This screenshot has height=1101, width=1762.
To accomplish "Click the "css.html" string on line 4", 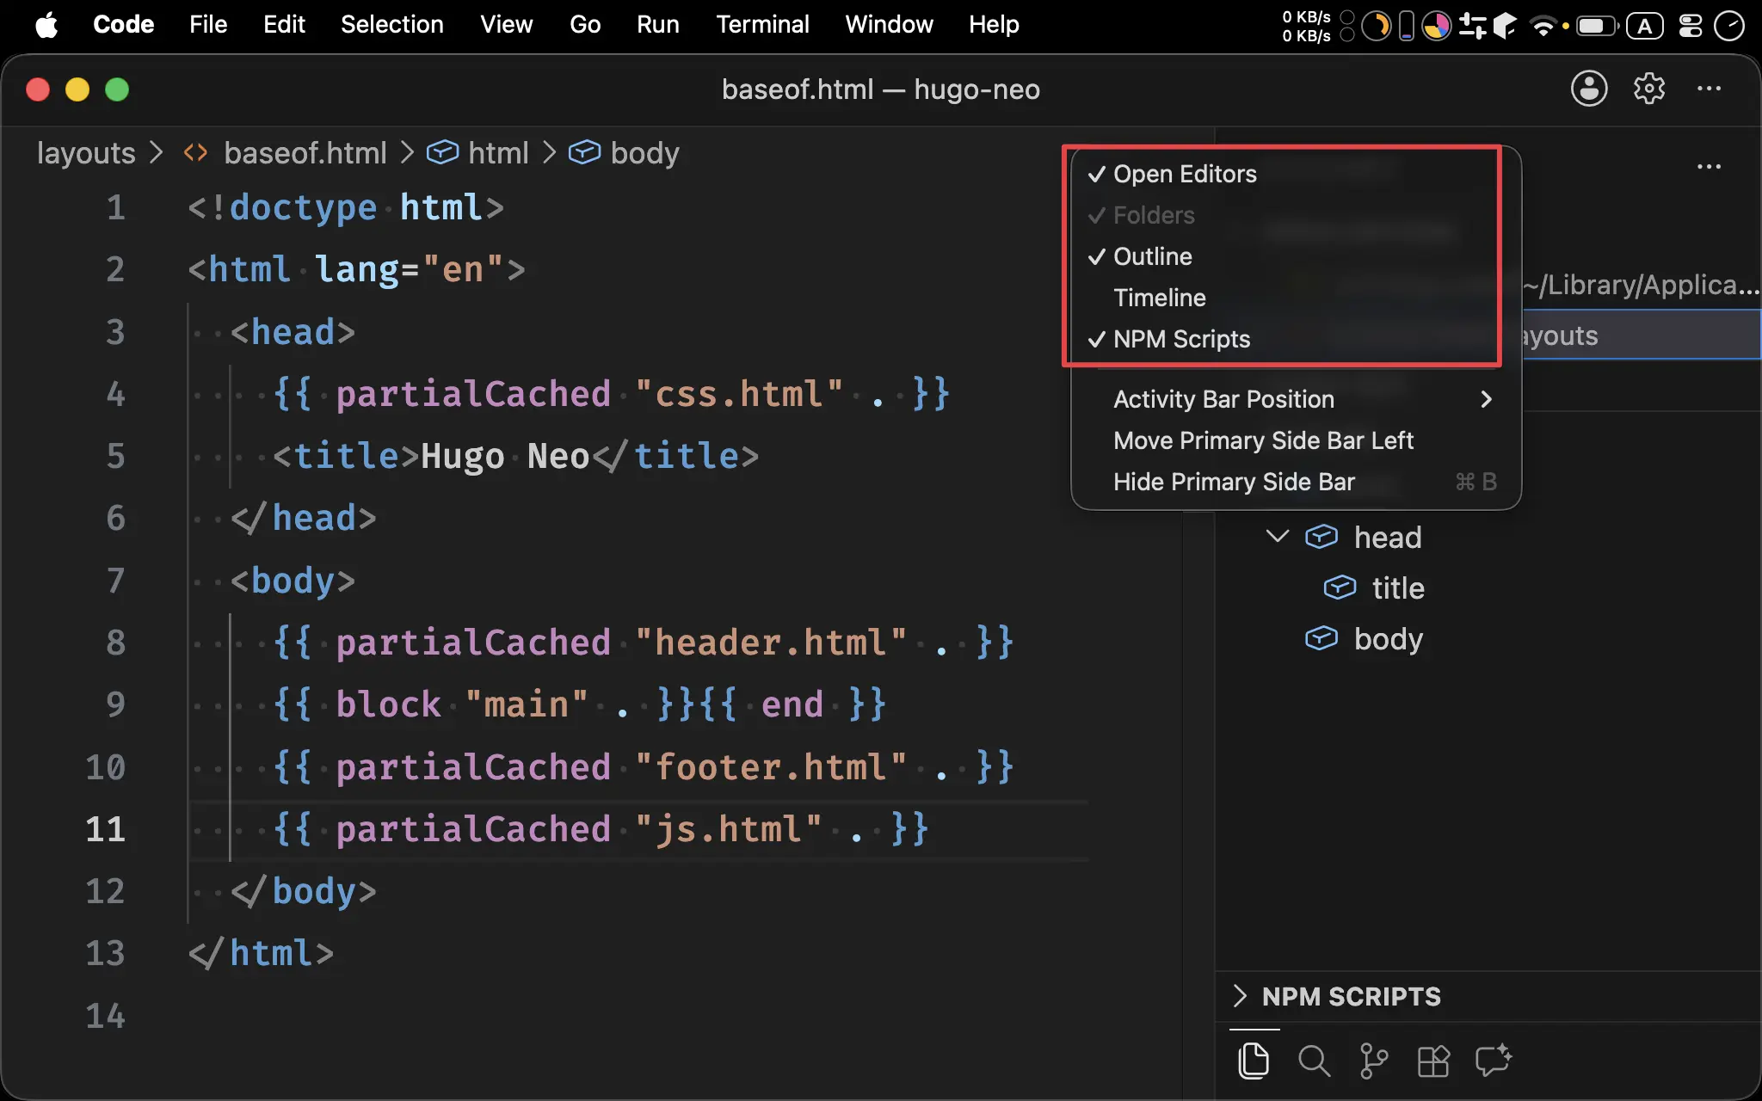I will [739, 394].
